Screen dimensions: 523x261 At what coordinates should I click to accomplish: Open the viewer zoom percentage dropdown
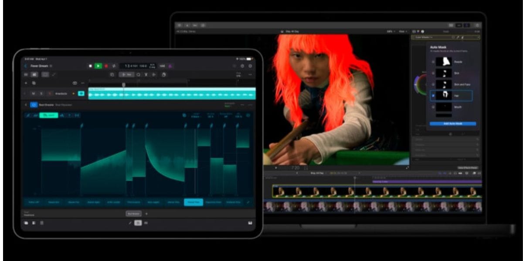[390, 31]
